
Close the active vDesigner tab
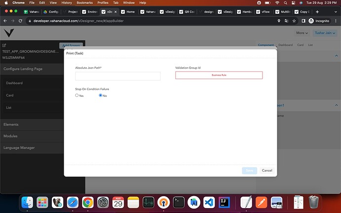(116, 12)
